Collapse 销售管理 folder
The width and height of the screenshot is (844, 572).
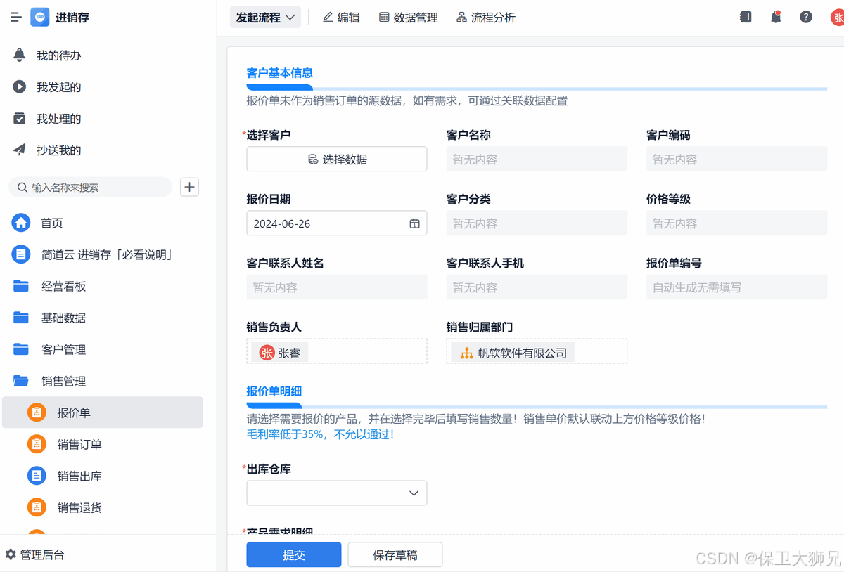point(21,381)
